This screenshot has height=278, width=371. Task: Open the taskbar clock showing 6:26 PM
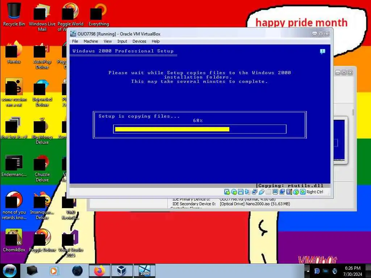(x=353, y=271)
